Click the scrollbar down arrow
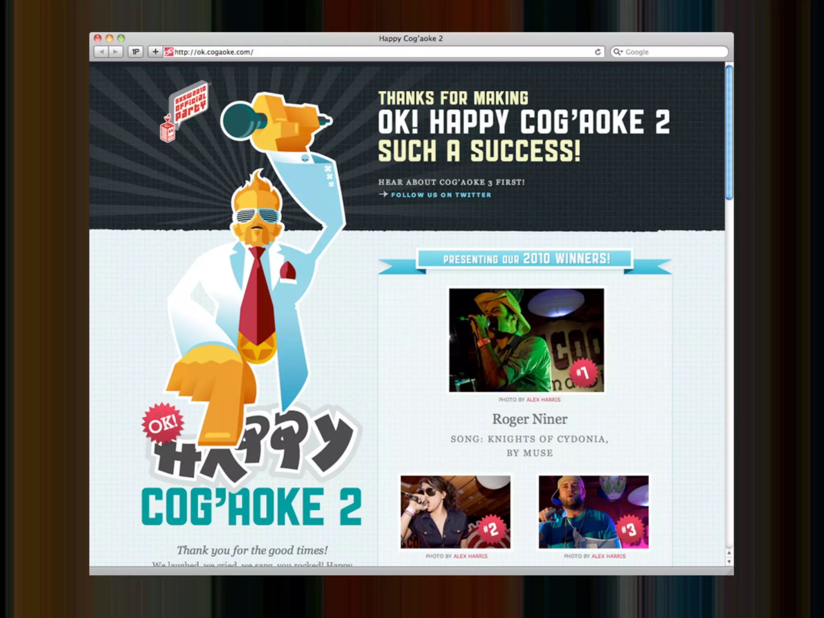The width and height of the screenshot is (824, 618). [x=729, y=562]
